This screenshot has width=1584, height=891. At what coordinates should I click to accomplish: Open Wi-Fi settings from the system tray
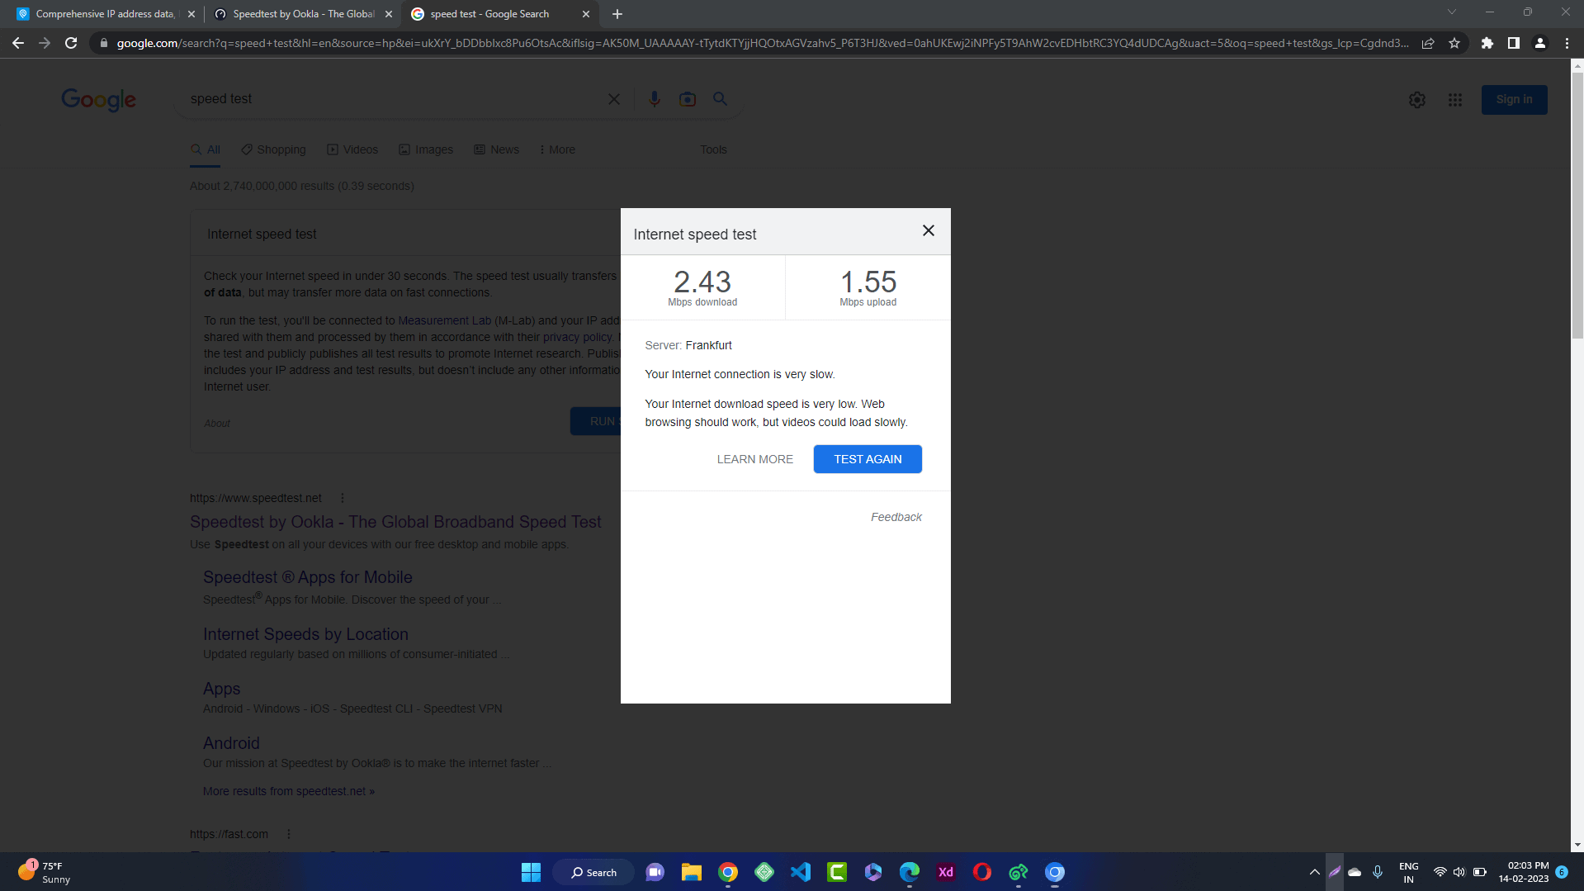point(1440,872)
